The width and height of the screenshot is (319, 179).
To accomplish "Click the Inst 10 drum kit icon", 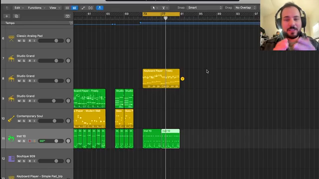I will pos(11,139).
